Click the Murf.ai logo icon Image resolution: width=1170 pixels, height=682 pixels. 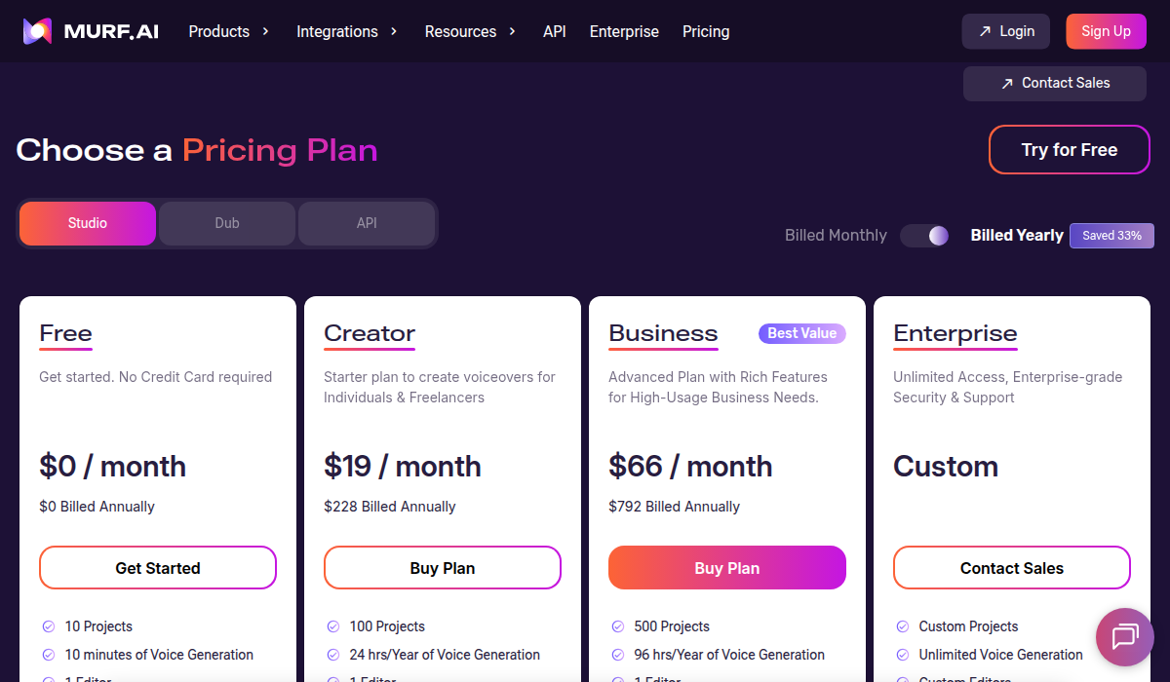click(36, 30)
